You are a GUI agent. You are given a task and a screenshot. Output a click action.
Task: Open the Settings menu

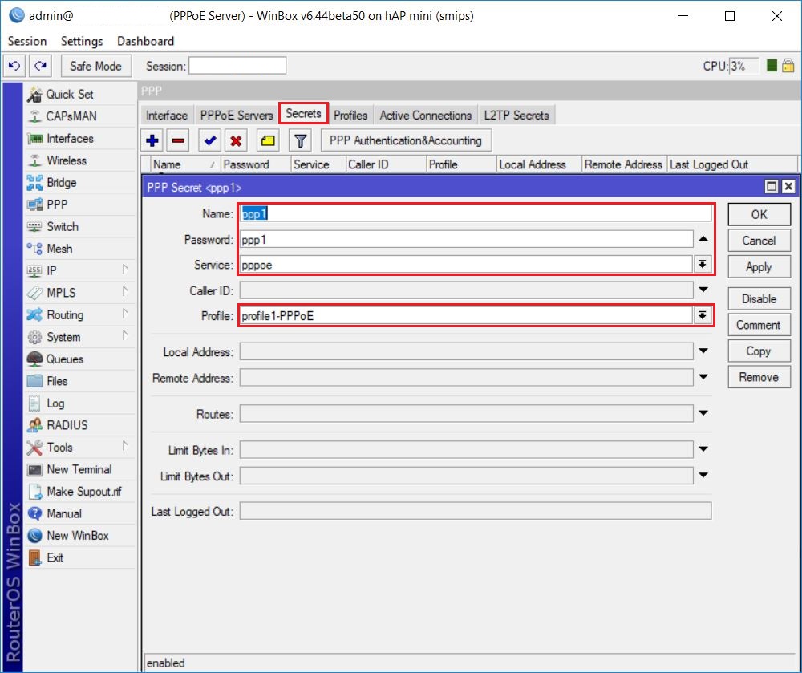(x=82, y=41)
